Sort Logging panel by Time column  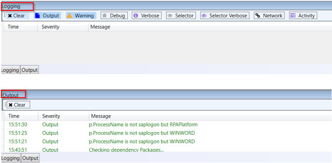21,27
